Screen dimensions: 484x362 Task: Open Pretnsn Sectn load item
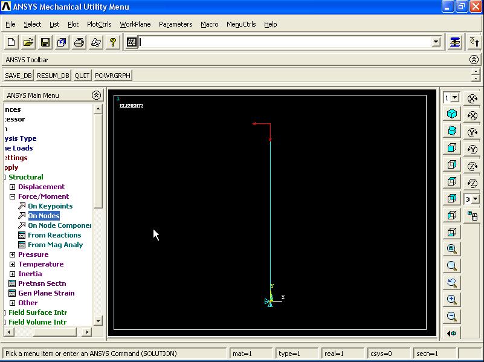pyautogui.click(x=42, y=283)
